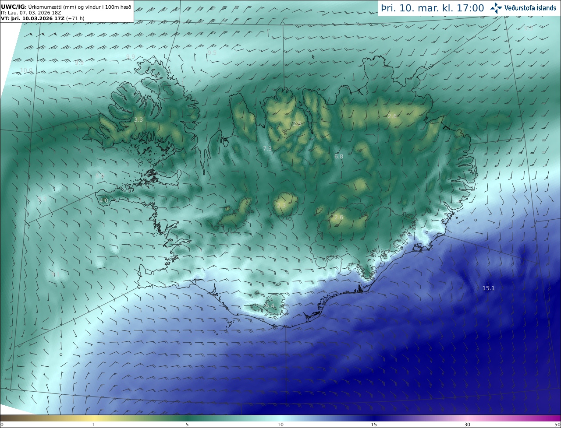
Task: Click the pink colorbar section near 30
Action: [x=467, y=418]
